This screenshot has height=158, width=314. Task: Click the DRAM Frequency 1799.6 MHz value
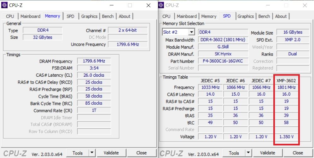coord(94,61)
